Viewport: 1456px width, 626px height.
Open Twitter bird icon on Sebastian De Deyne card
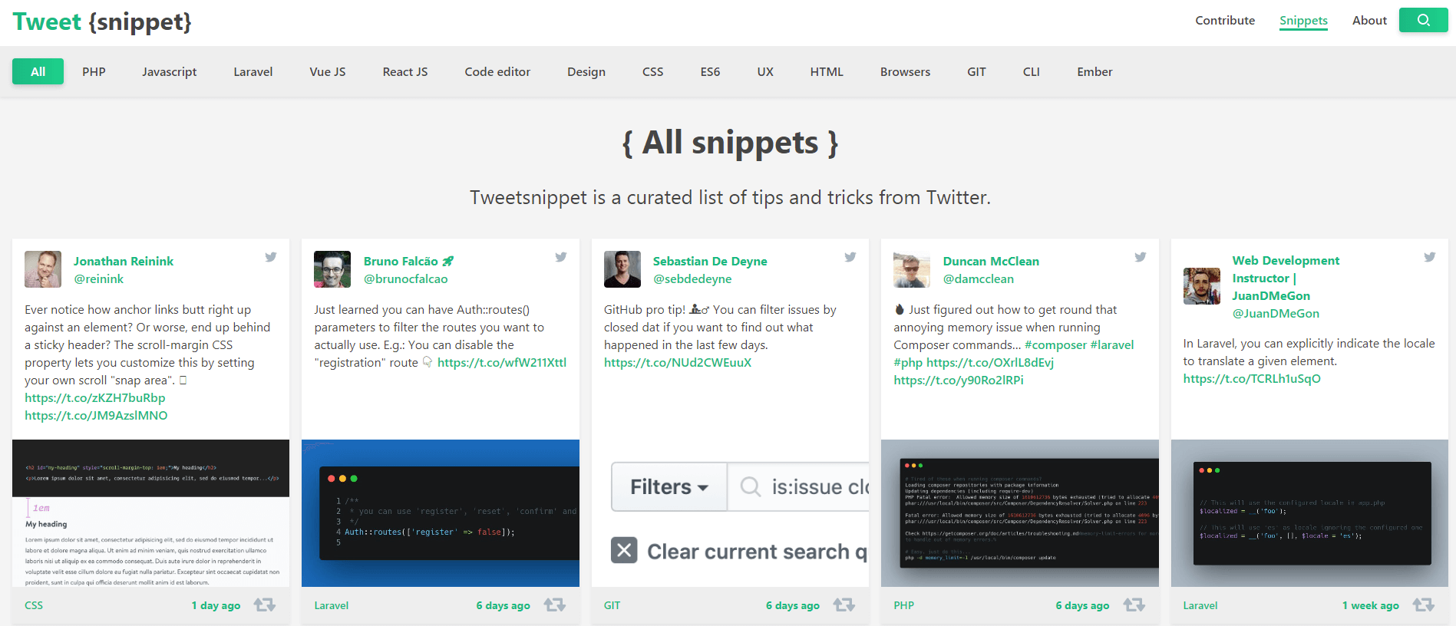coord(850,257)
